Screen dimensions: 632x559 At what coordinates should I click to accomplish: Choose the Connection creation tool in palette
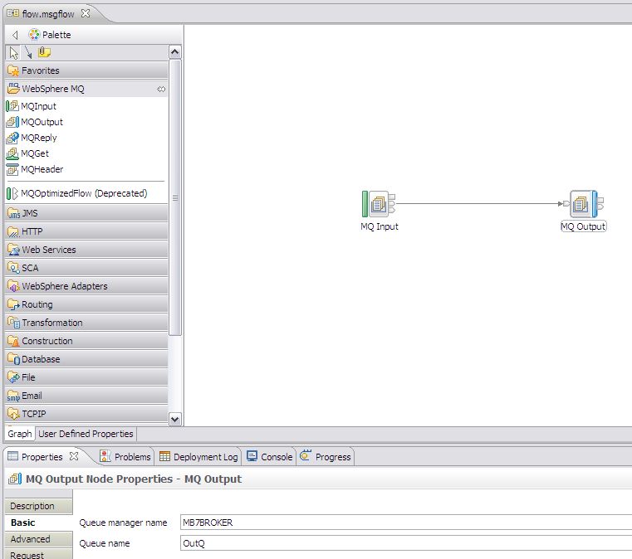click(x=28, y=52)
